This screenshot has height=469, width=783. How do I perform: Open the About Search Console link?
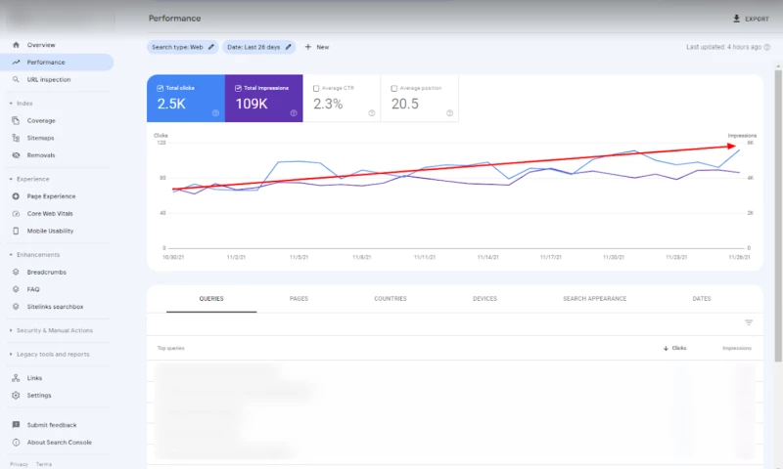pyautogui.click(x=59, y=443)
